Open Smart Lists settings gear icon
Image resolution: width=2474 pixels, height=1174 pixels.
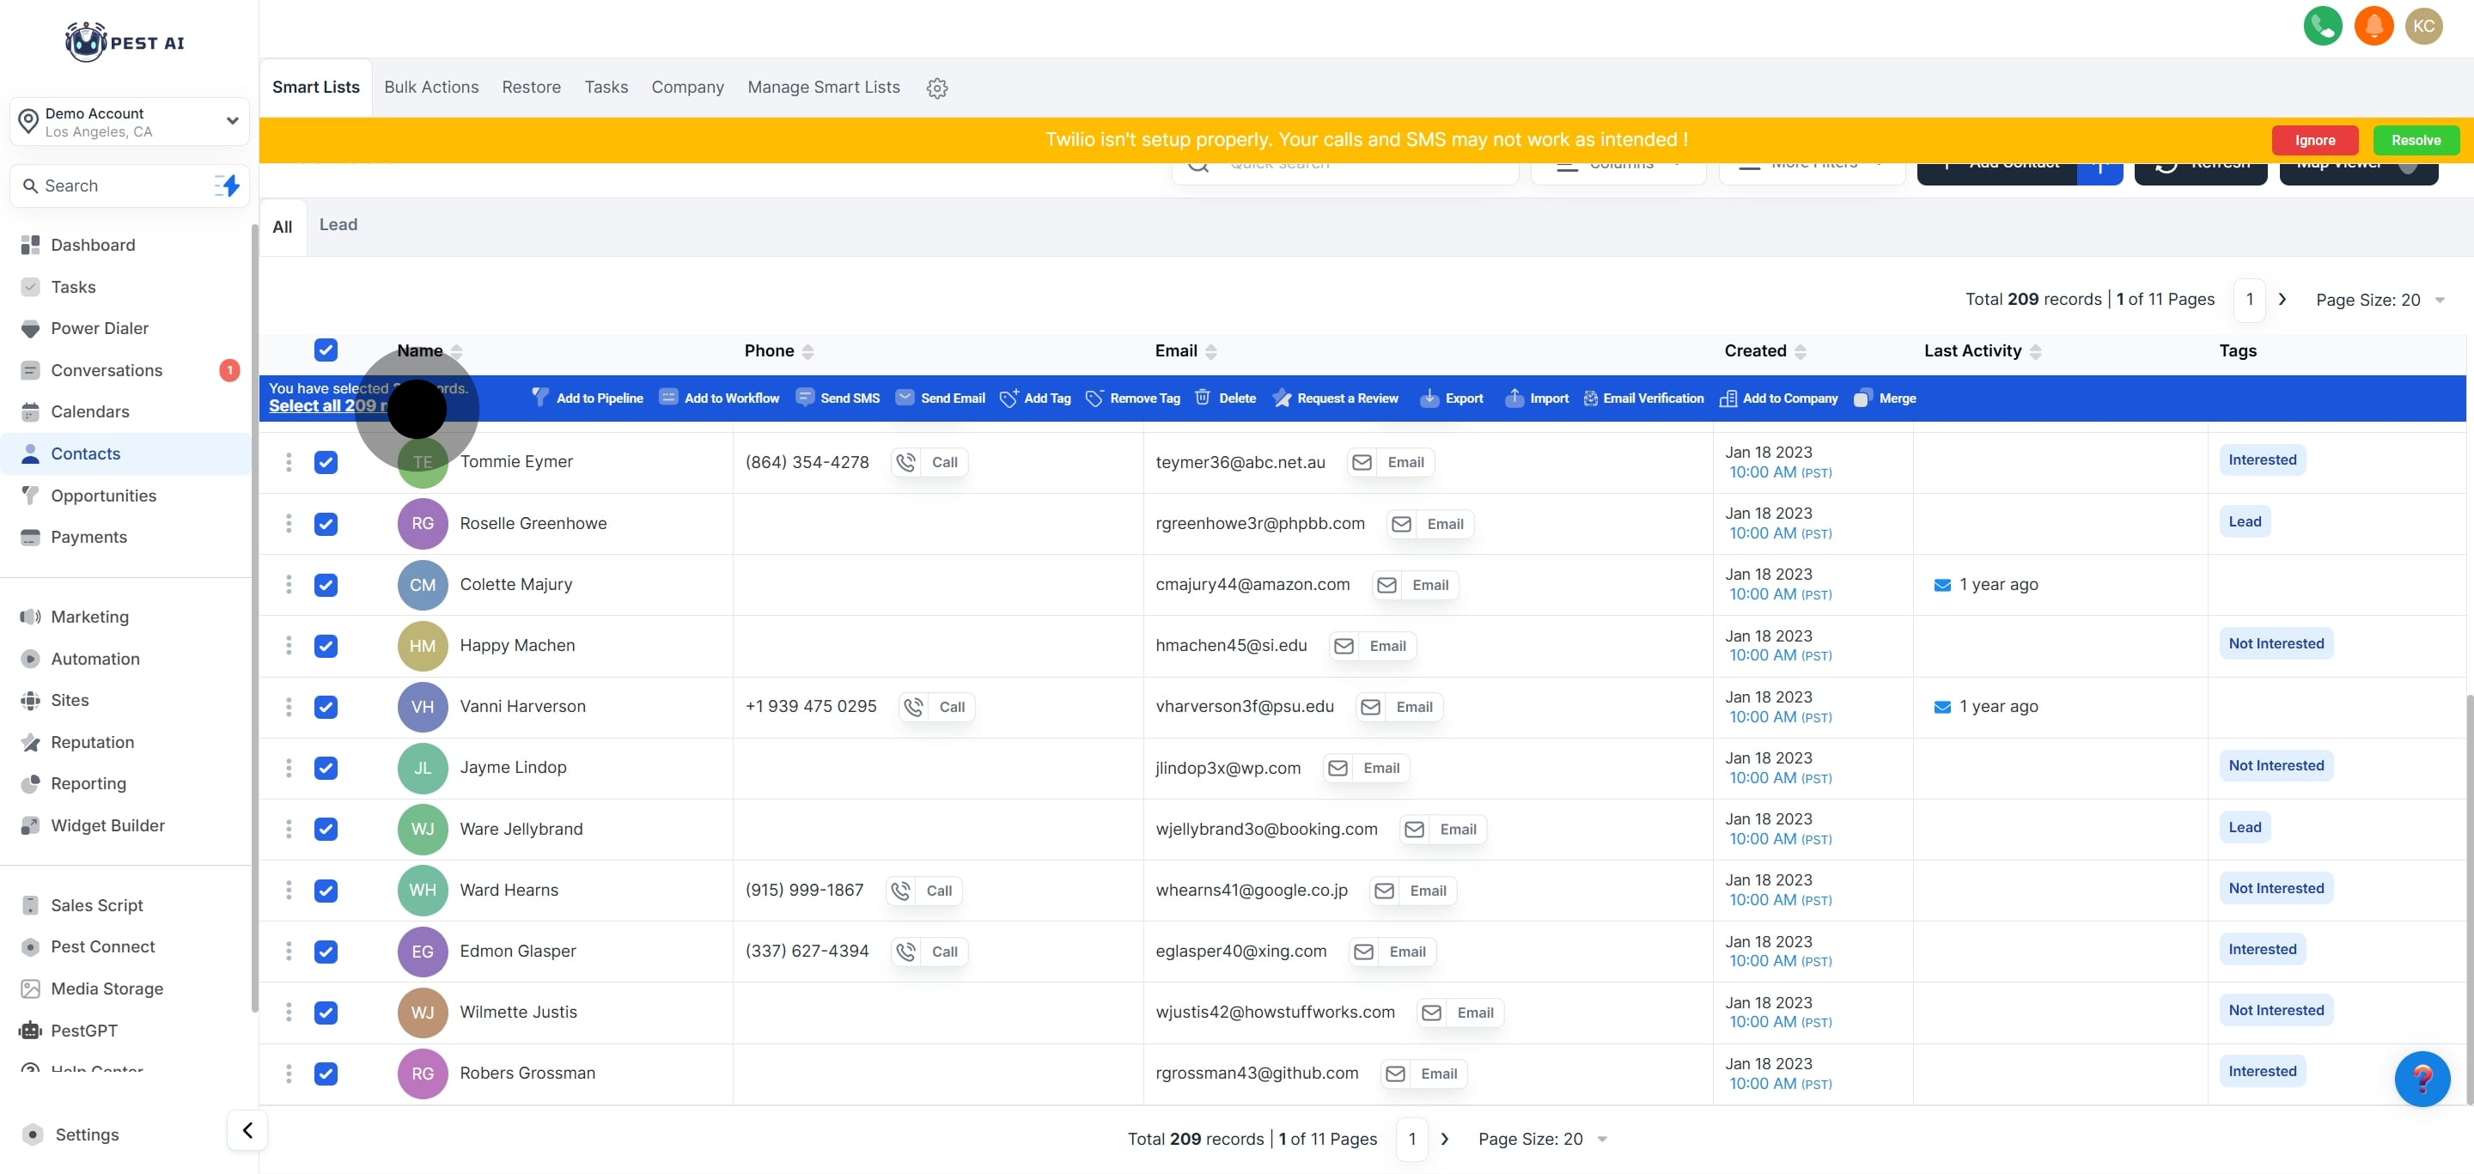tap(936, 88)
